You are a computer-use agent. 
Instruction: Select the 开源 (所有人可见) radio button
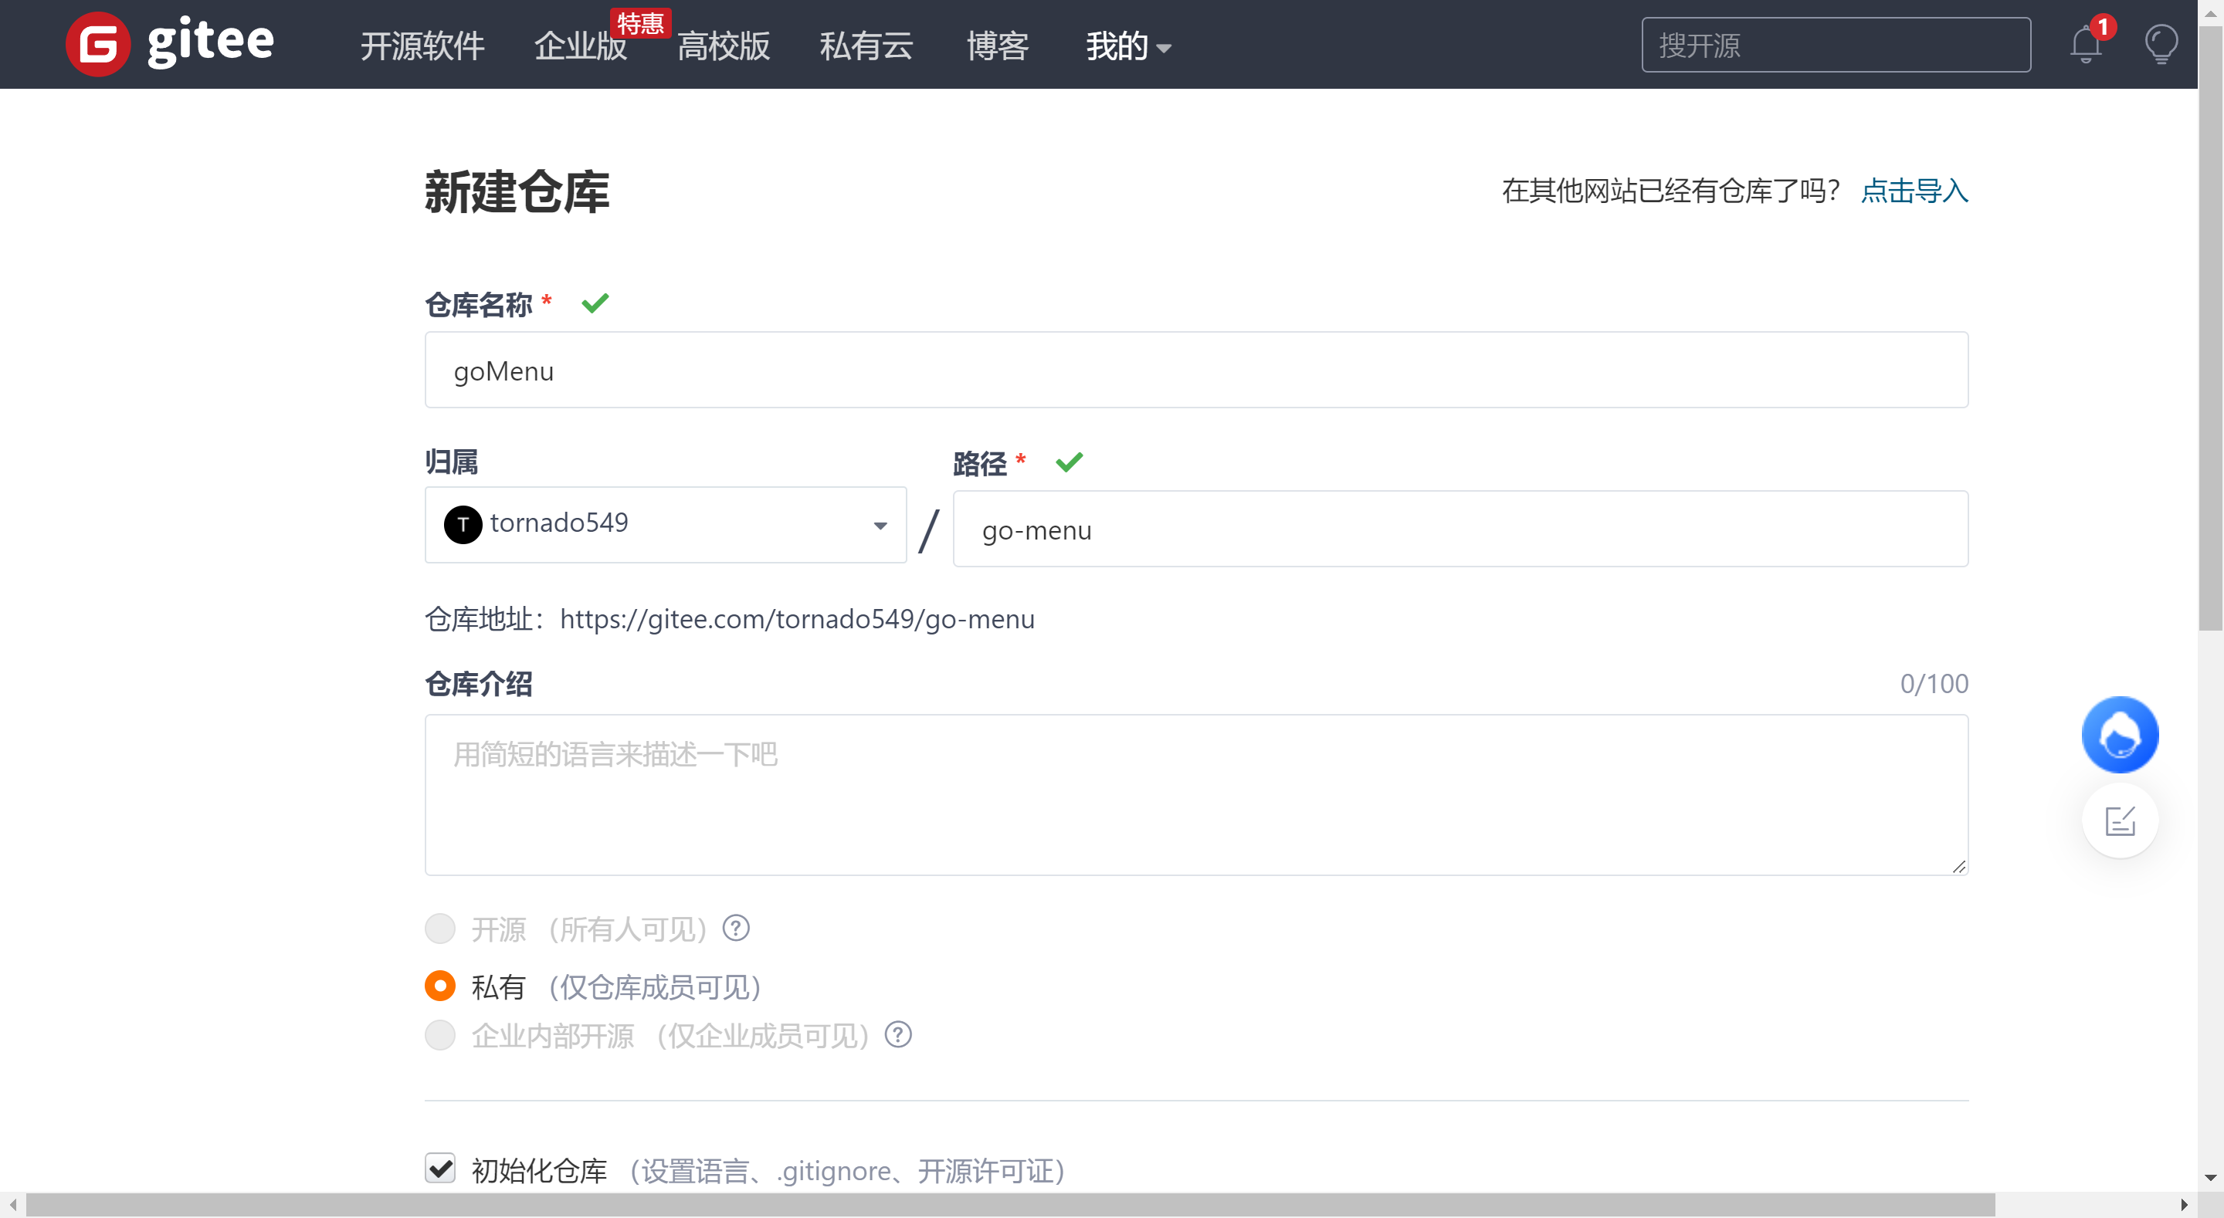tap(439, 929)
